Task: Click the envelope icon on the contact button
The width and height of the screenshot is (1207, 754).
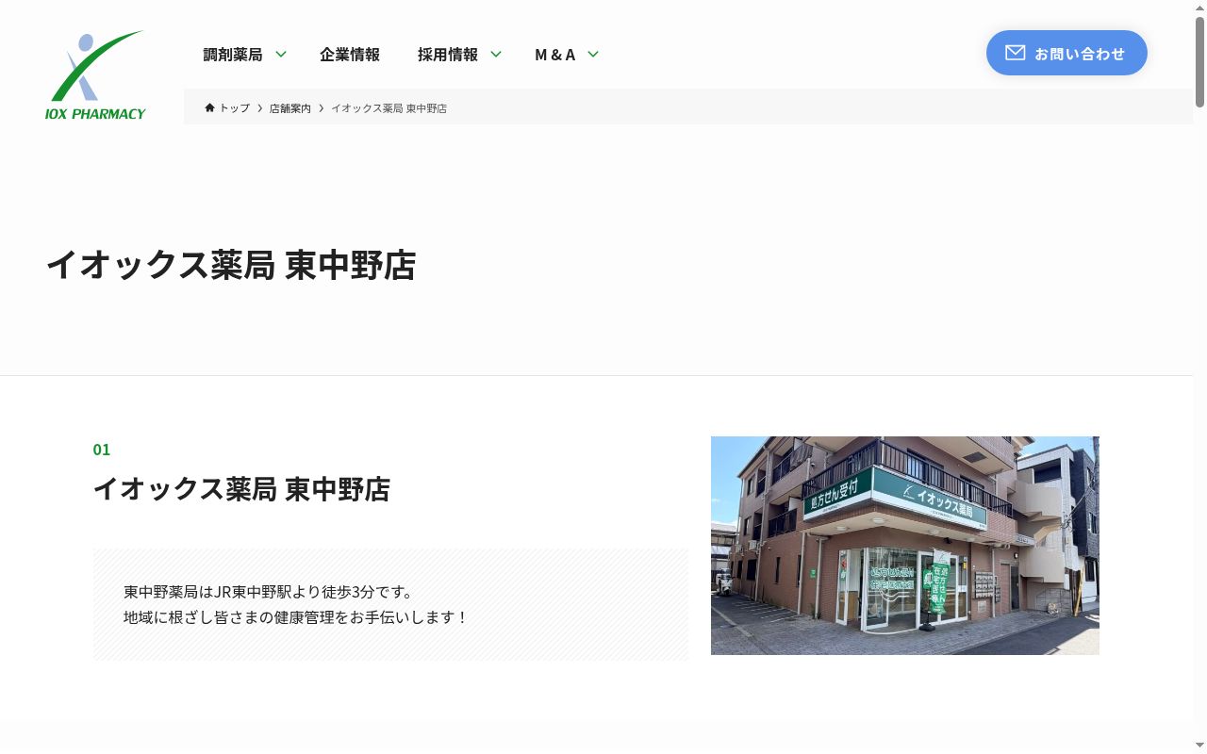Action: coord(1015,53)
